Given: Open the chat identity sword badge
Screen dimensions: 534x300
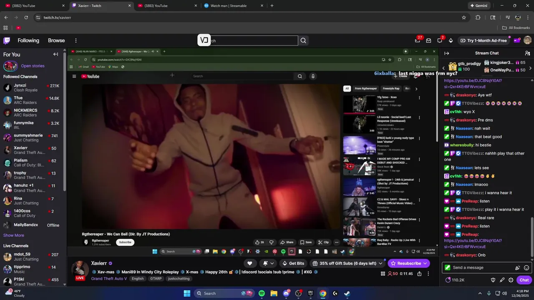Looking at the screenshot, I should [x=448, y=267].
